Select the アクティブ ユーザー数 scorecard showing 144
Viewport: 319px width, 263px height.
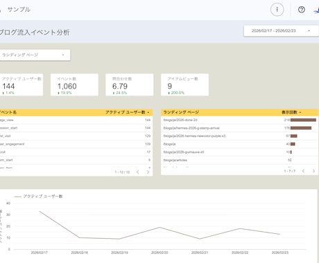tap(21, 84)
